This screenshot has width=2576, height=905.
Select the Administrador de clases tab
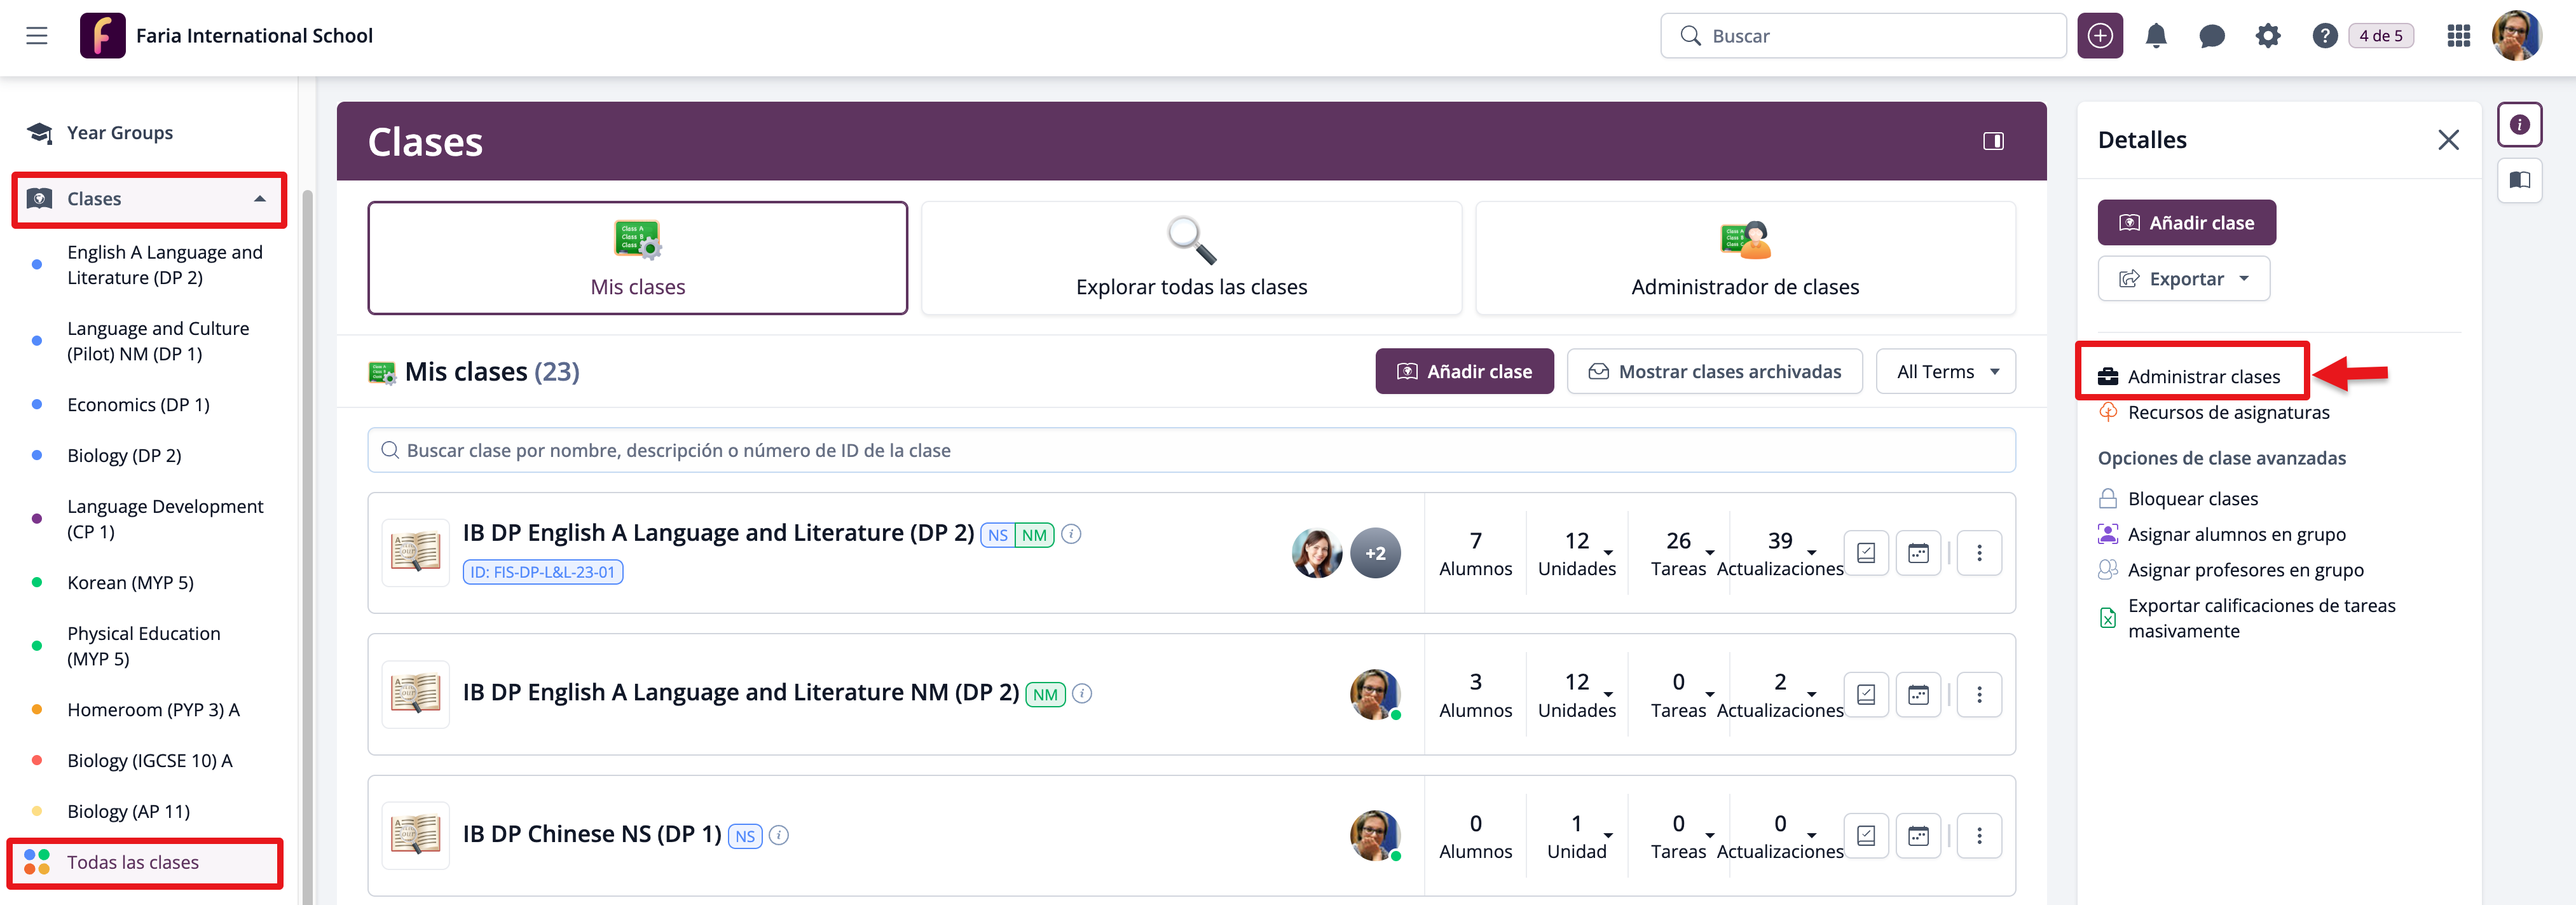tap(1744, 258)
